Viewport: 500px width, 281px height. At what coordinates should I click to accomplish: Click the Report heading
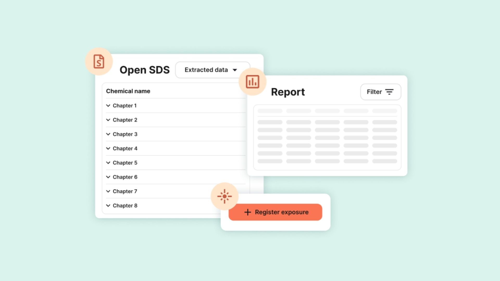[288, 92]
